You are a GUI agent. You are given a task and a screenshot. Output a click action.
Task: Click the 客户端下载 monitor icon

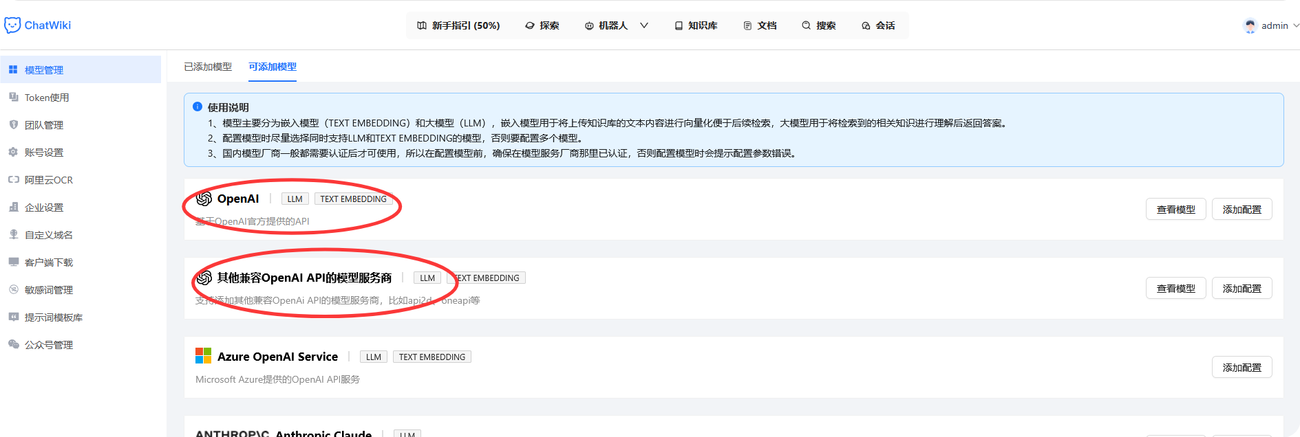(13, 262)
